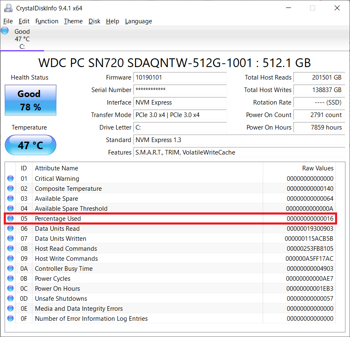Open the Function menu
This screenshot has height=337, width=350.
[47, 21]
